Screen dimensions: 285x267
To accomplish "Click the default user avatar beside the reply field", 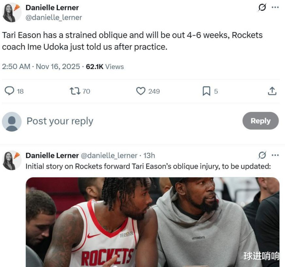I will 12,121.
